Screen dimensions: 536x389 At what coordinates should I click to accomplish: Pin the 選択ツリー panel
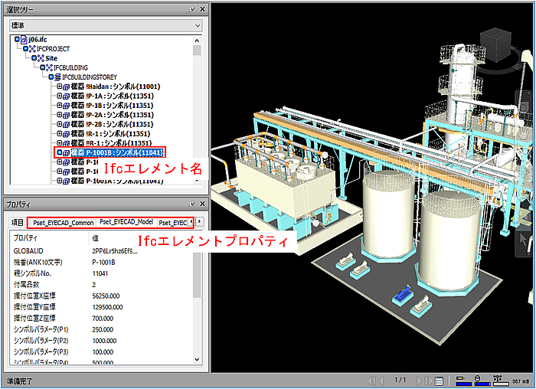191,9
